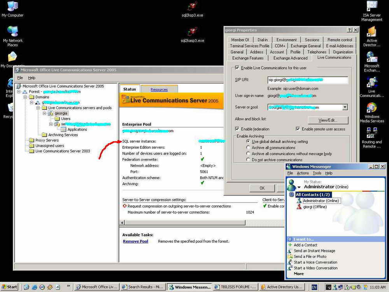
Task: Select Live Communications Server 2003 folder
Action: 60,151
